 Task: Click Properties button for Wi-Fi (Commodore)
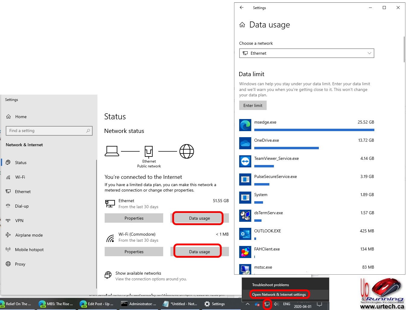click(134, 252)
